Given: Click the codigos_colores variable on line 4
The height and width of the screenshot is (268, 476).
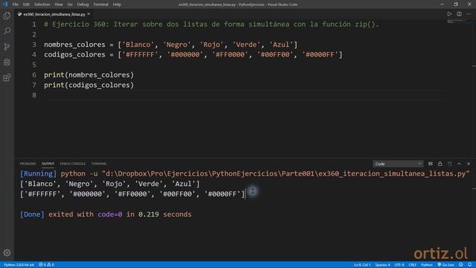Looking at the screenshot, I should [74, 54].
